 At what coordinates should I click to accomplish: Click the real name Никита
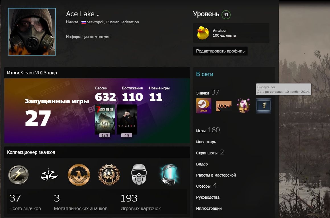tap(72, 22)
